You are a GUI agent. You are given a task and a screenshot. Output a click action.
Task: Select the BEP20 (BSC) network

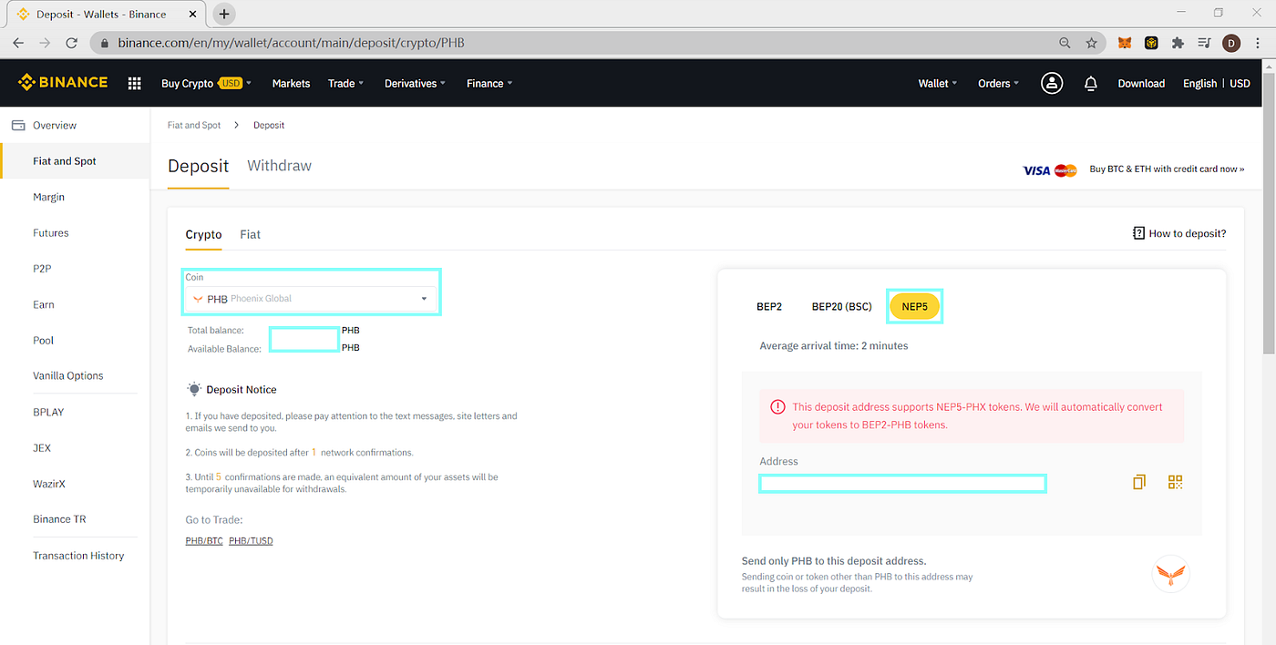[x=842, y=307]
